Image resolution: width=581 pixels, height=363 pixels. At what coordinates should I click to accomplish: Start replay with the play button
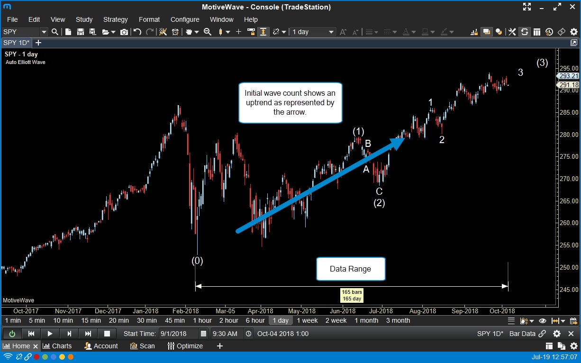coord(50,334)
